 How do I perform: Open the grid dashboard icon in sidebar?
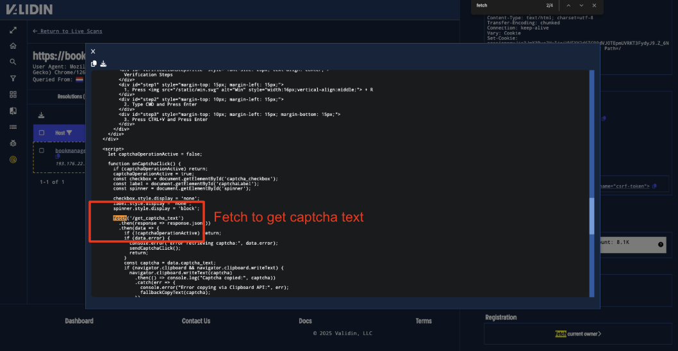[13, 94]
